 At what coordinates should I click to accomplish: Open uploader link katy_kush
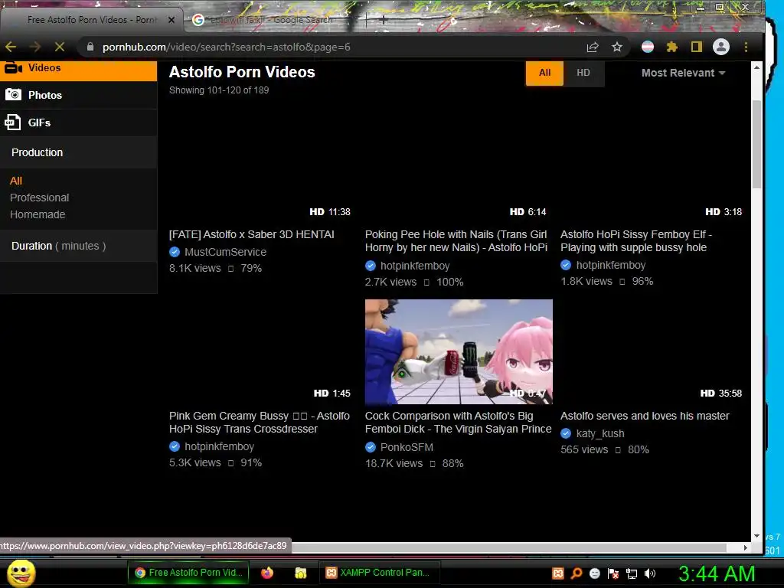point(600,433)
